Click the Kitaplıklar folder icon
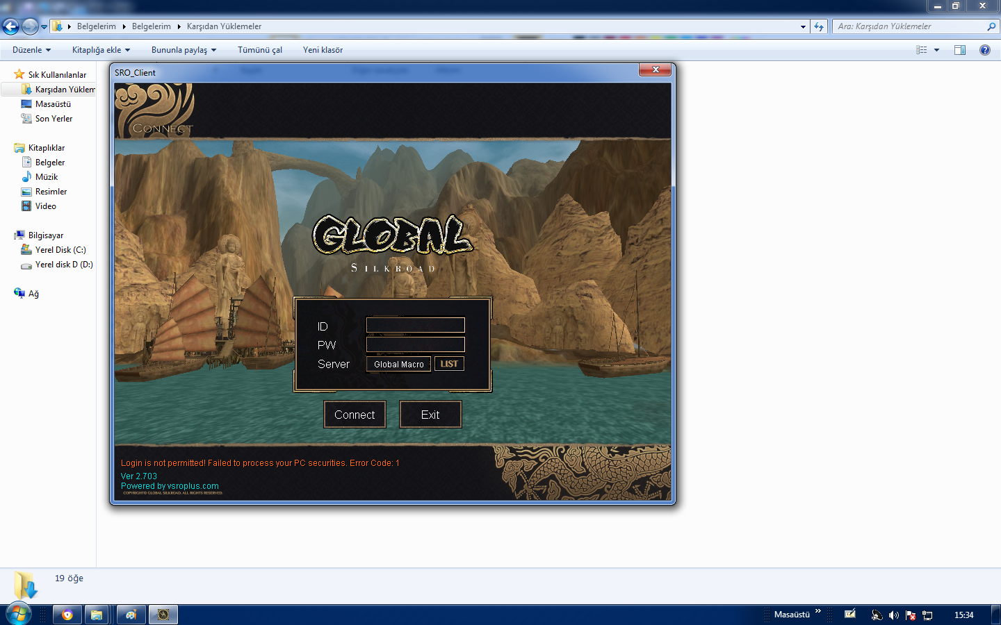Image resolution: width=1001 pixels, height=625 pixels. 19,148
